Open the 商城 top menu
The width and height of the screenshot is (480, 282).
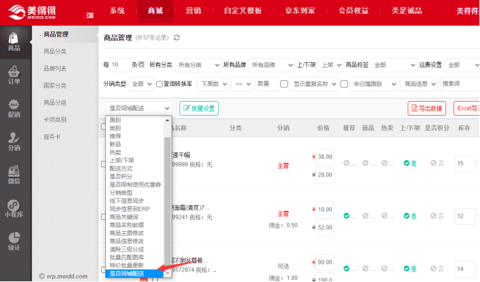(155, 11)
